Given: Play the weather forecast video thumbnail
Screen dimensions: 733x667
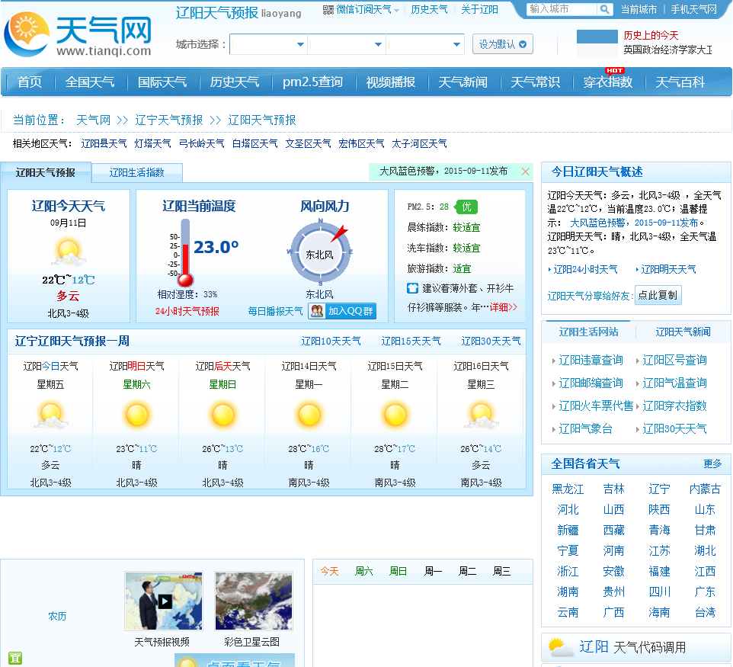Looking at the screenshot, I should tap(164, 601).
